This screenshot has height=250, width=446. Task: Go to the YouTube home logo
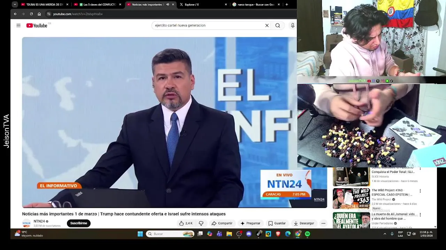37,25
